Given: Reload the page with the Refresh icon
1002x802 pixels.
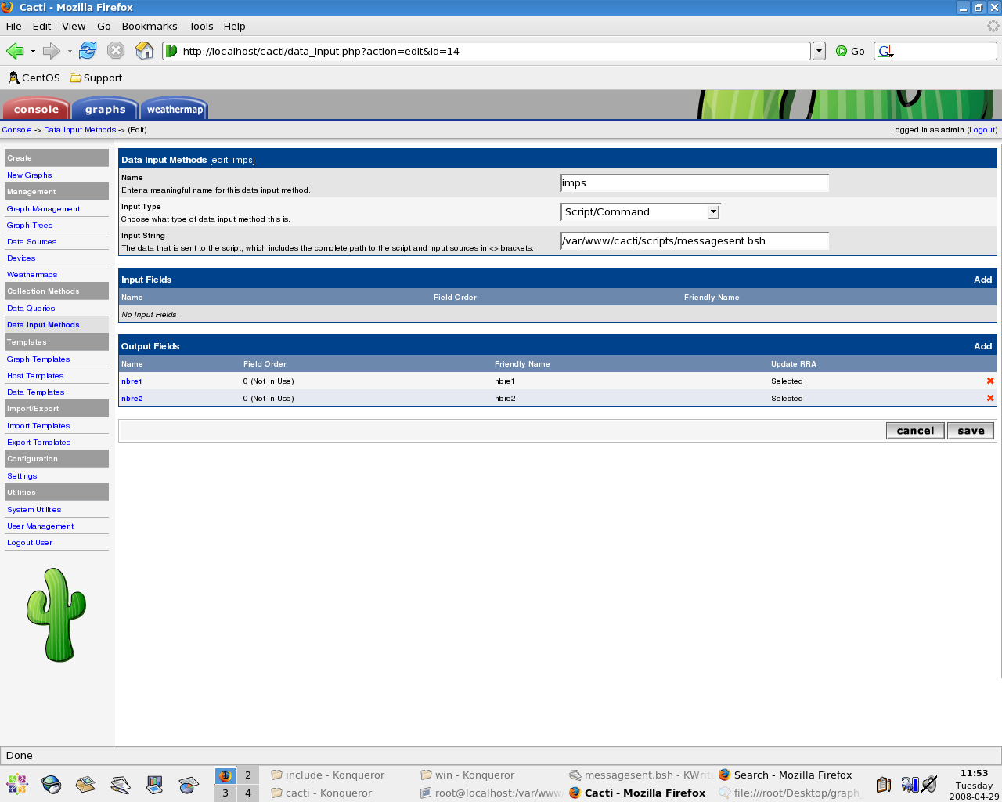Looking at the screenshot, I should click(x=88, y=51).
